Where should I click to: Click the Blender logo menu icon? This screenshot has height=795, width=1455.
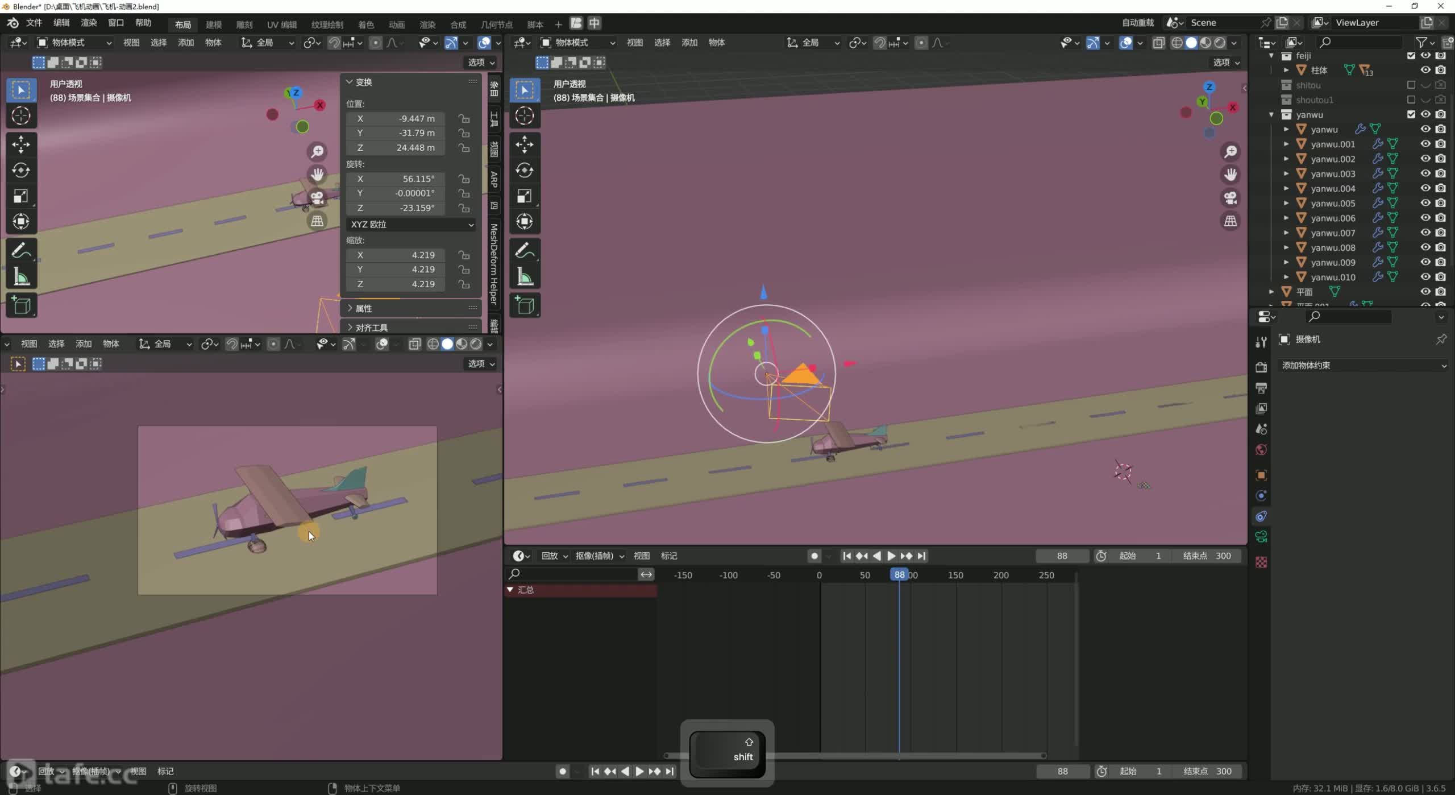coord(13,23)
